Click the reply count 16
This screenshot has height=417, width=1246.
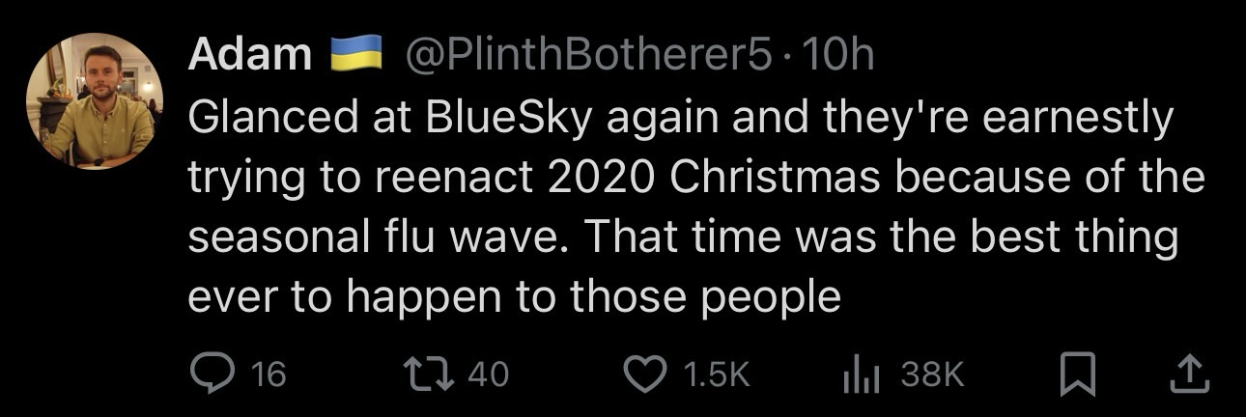pyautogui.click(x=268, y=375)
